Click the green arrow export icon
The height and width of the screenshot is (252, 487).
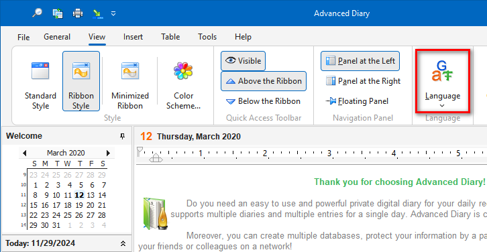tap(98, 13)
